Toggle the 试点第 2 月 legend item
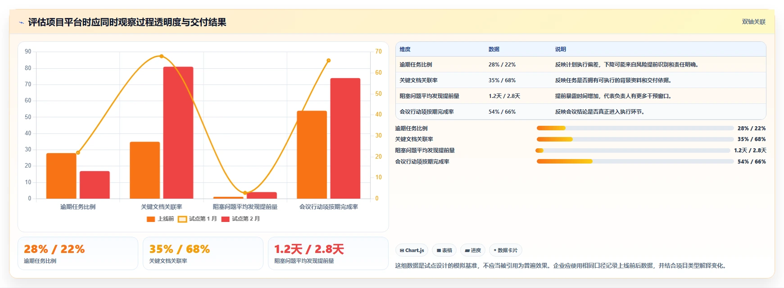 pyautogui.click(x=240, y=219)
